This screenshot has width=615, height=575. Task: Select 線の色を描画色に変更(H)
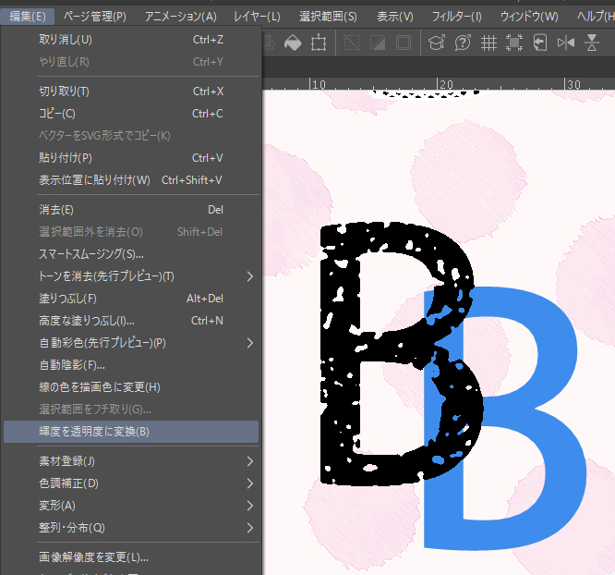pyautogui.click(x=100, y=387)
